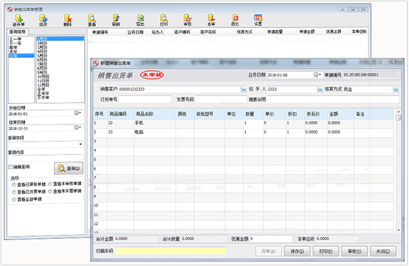
Task: Click the 导出 export toolbar icon
Action: coord(140,20)
